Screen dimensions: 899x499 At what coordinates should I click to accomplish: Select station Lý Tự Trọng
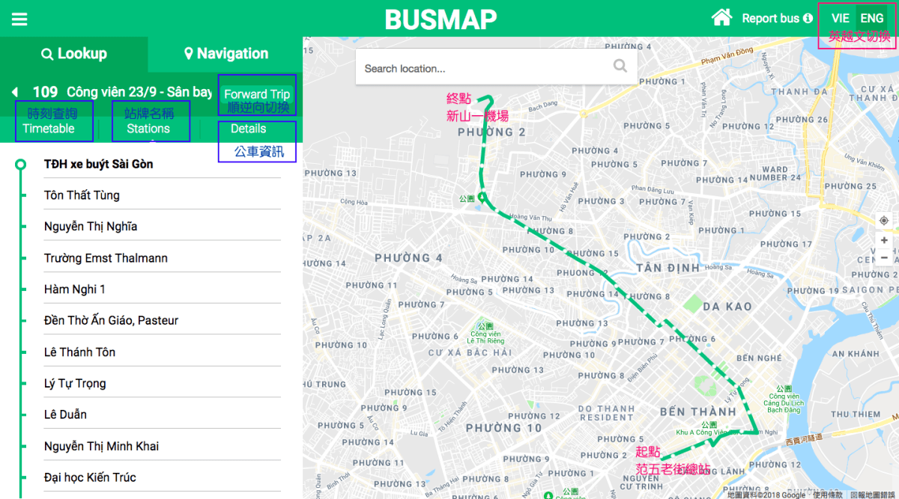tap(163, 383)
